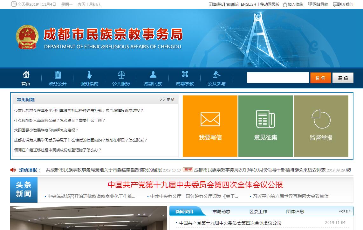
Task: Select the 团体信息 tab
Action: pos(295,212)
